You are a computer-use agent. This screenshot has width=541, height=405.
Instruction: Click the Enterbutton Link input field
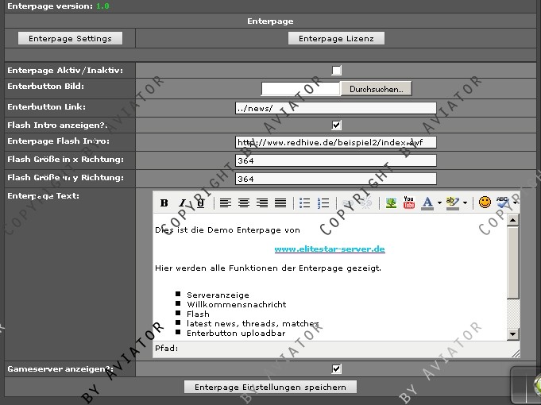pos(335,108)
